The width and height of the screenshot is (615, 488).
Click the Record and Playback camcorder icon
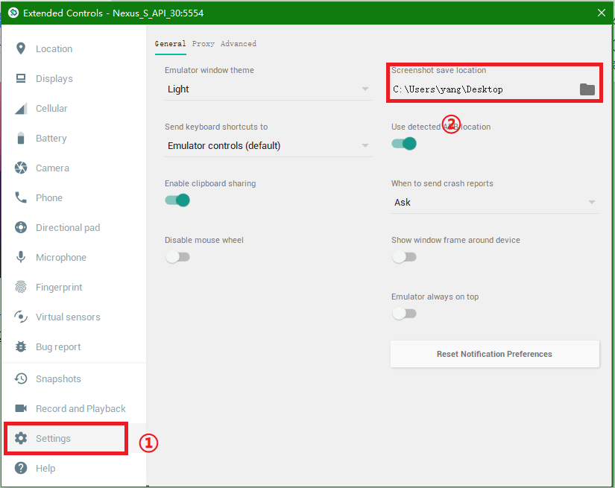pyautogui.click(x=21, y=408)
